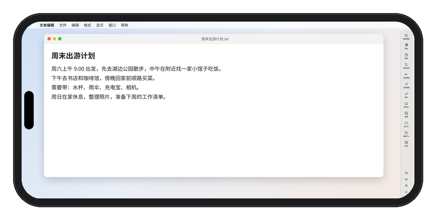This screenshot has width=436, height=220.
Task: Click the heading 周末出游计划 in document
Action: click(73, 56)
